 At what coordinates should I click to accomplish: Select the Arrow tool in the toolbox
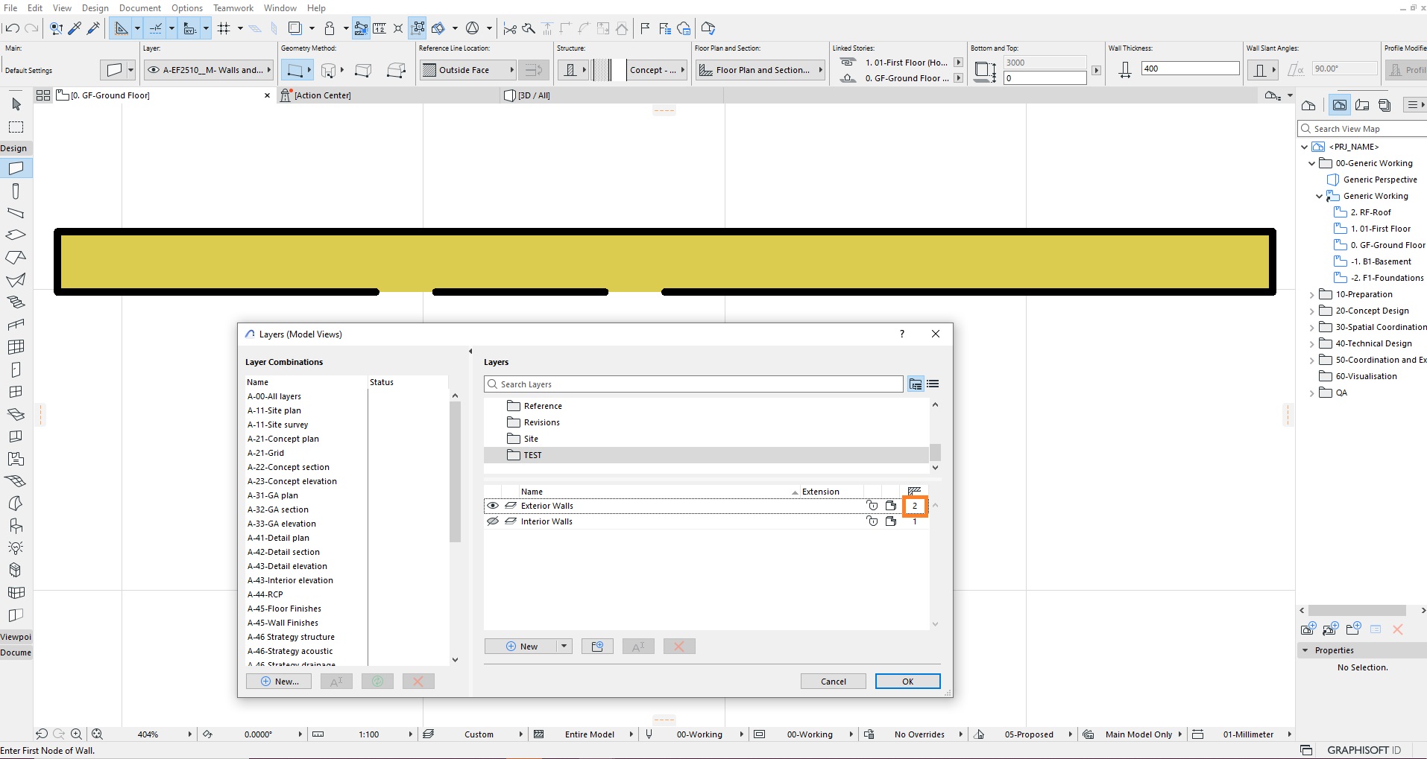(x=16, y=104)
